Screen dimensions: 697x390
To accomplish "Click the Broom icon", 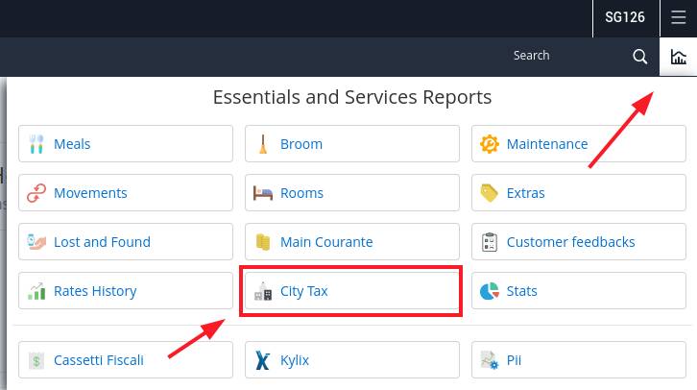I will [263, 144].
